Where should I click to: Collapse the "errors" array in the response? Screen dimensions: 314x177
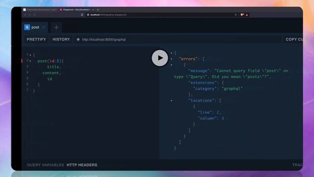(171, 59)
